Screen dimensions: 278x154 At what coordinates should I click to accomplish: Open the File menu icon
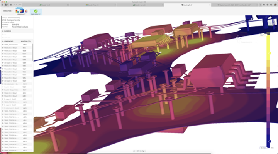(7, 5)
